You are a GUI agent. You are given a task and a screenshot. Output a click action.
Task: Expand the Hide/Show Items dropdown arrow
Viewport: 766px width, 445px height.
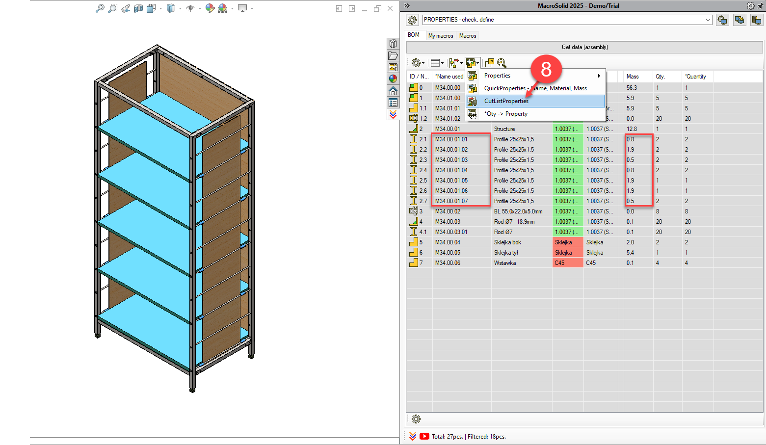pyautogui.click(x=200, y=9)
